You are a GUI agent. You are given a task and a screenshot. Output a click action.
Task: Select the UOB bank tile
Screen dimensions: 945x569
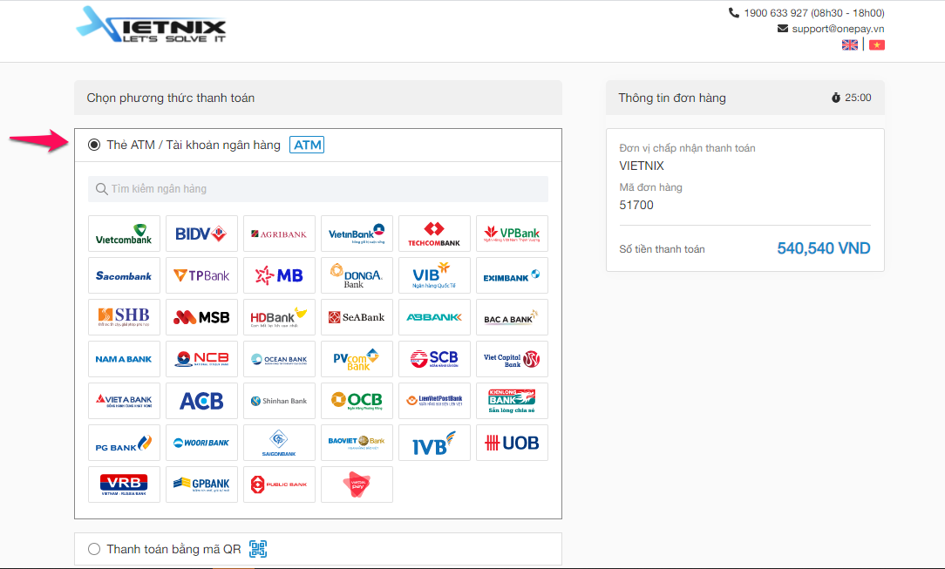tap(513, 444)
